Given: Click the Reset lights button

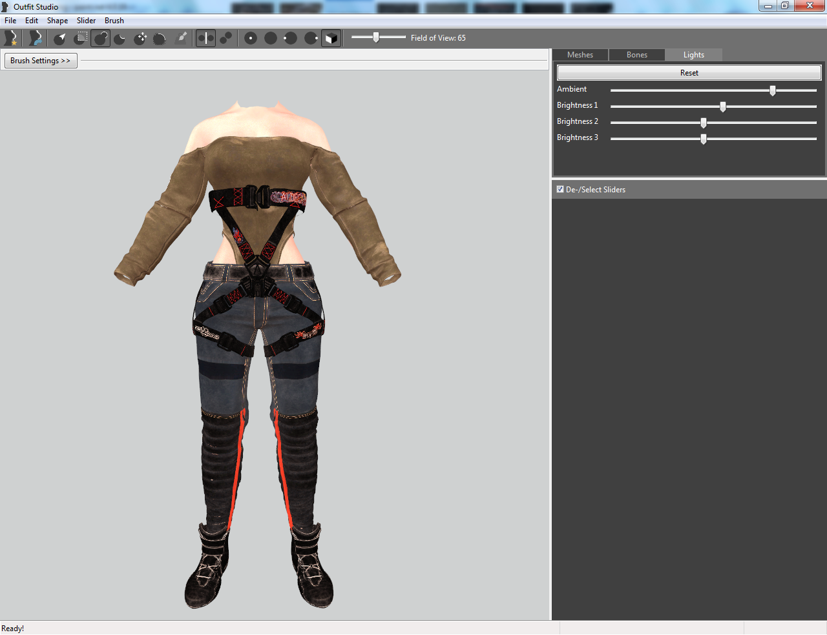Looking at the screenshot, I should coord(689,73).
